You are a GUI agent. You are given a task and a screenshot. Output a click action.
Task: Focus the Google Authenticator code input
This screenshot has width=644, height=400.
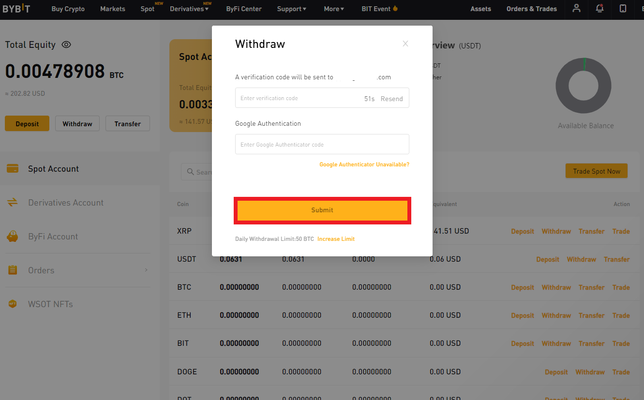pos(322,144)
